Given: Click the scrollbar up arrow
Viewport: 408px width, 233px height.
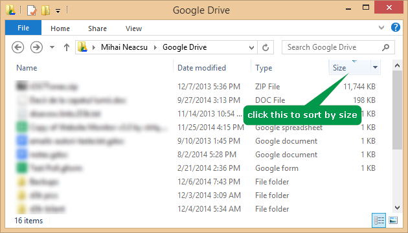Looking at the screenshot, I should 397,65.
